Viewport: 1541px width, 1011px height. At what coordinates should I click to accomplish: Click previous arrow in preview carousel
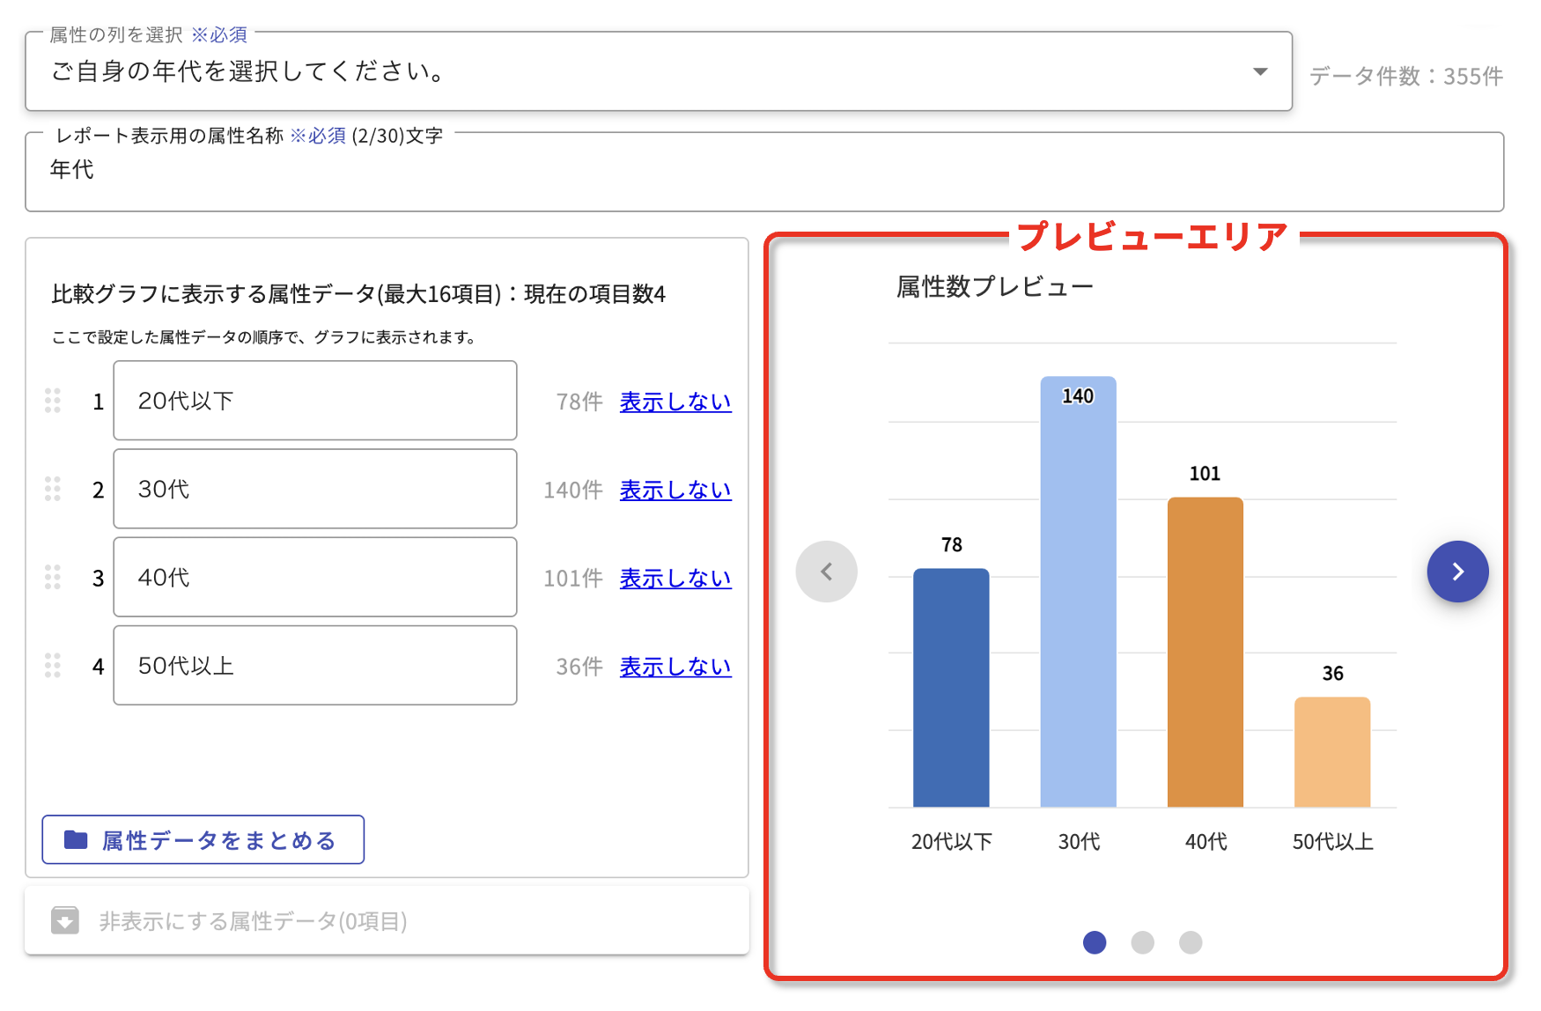(x=826, y=572)
